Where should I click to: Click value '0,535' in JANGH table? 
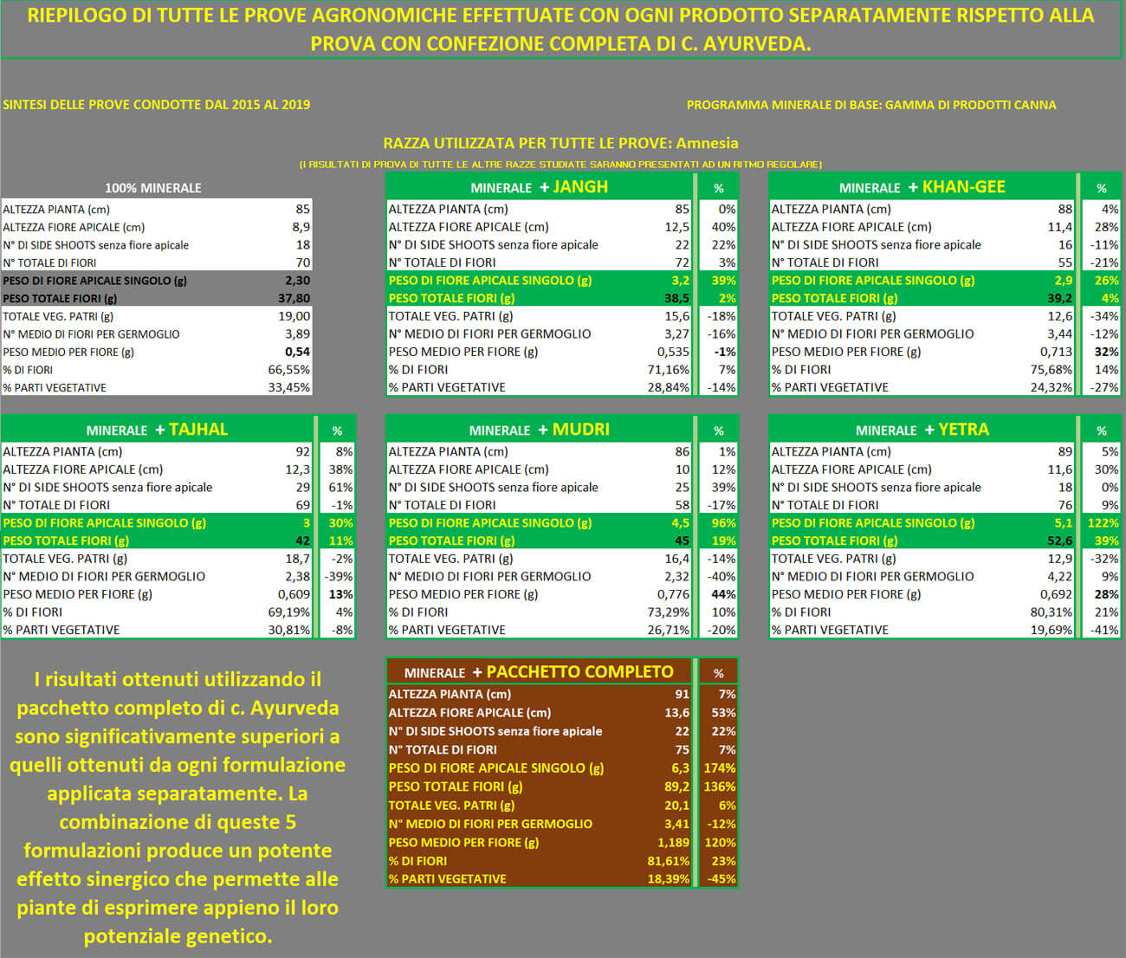coord(673,352)
